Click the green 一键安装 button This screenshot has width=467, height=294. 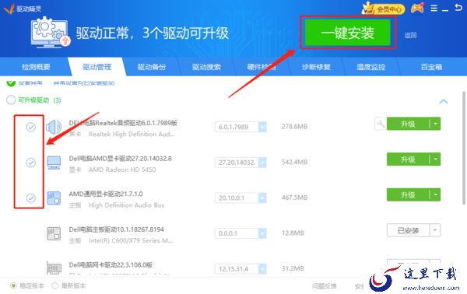coord(347,33)
